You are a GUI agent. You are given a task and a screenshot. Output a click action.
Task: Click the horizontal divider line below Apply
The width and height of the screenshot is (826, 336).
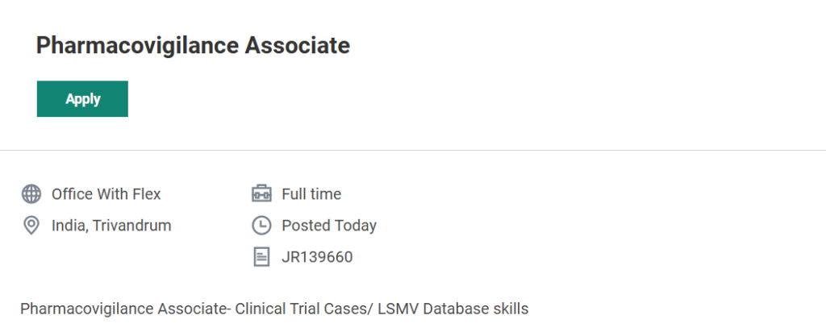pyautogui.click(x=413, y=150)
